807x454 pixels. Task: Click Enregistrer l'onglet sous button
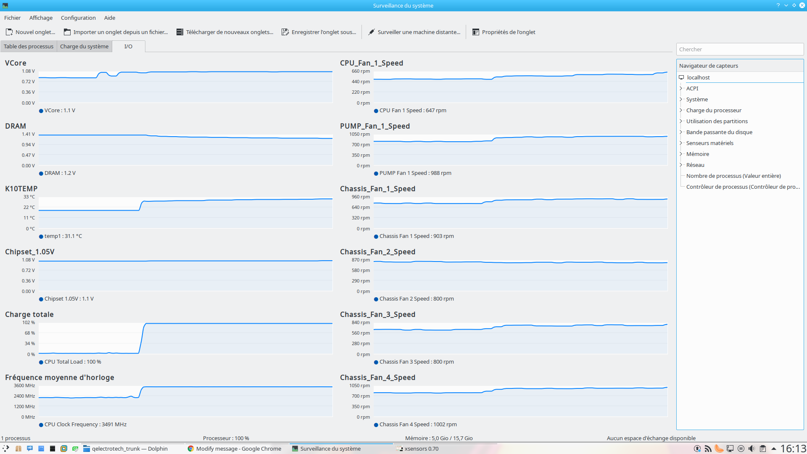[x=319, y=32]
